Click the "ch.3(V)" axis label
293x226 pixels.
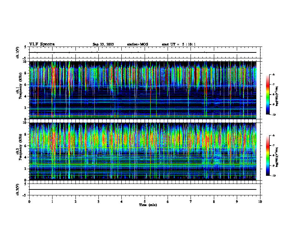click(x=17, y=189)
